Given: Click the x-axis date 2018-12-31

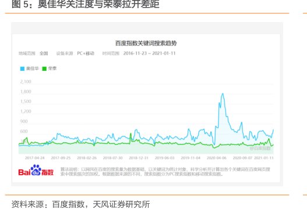Looking at the screenshot, I should click(139, 158).
